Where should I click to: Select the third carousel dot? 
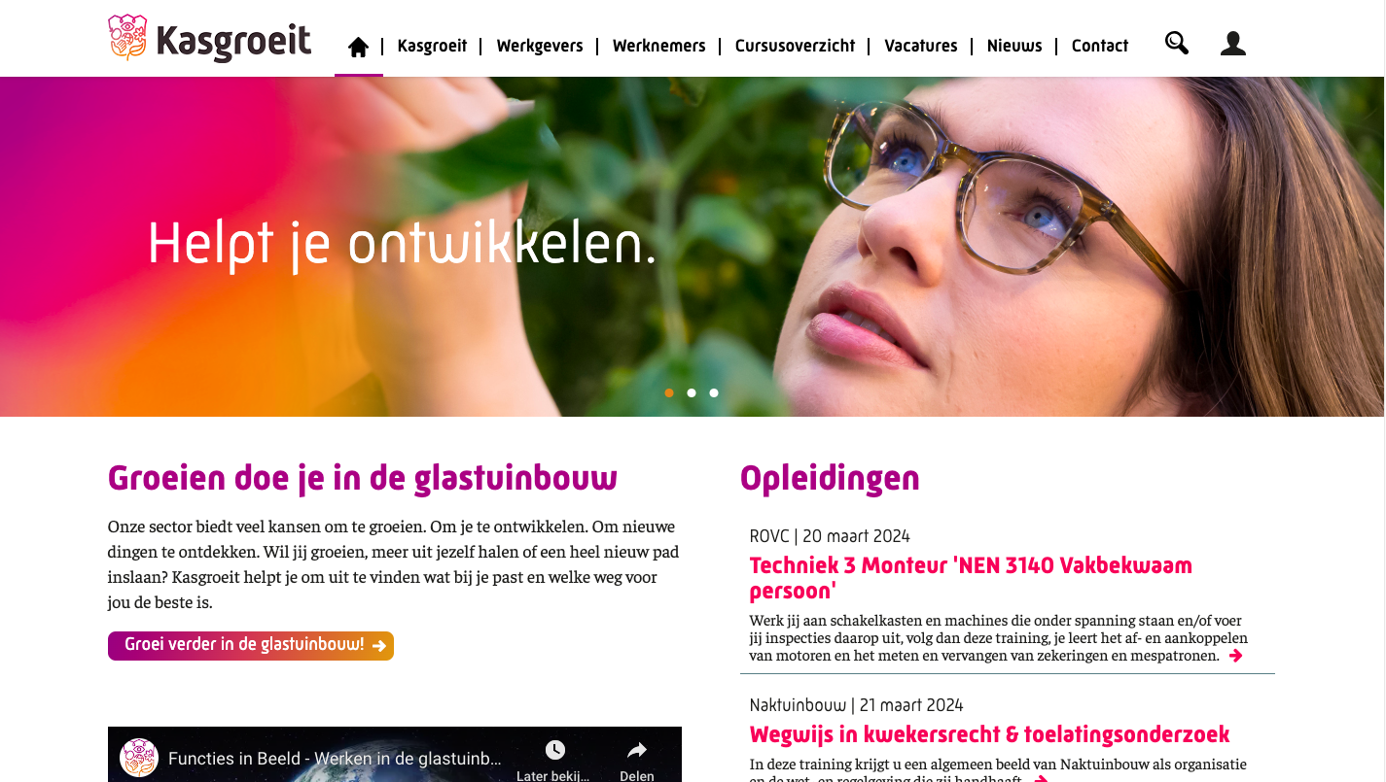pyautogui.click(x=714, y=393)
